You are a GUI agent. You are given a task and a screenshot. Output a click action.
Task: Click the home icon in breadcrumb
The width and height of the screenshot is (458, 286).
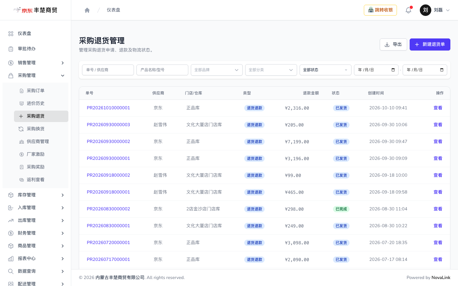tap(87, 10)
